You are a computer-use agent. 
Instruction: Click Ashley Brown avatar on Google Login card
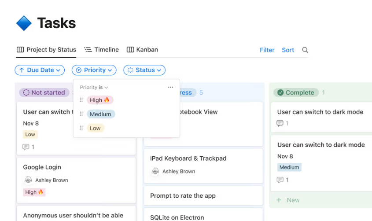(28, 180)
